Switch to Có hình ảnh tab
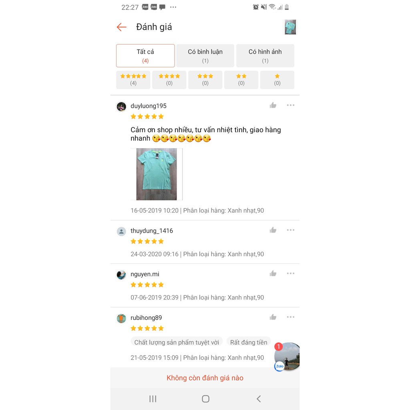 click(x=265, y=56)
